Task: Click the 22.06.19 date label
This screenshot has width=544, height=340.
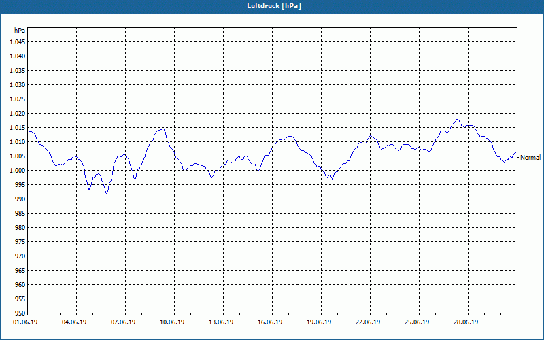Action: click(368, 322)
